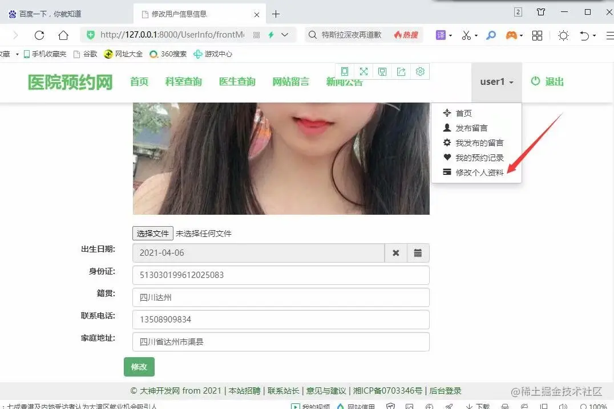Open the 谷歌 bookmark
The width and height of the screenshot is (614, 409).
[86, 54]
